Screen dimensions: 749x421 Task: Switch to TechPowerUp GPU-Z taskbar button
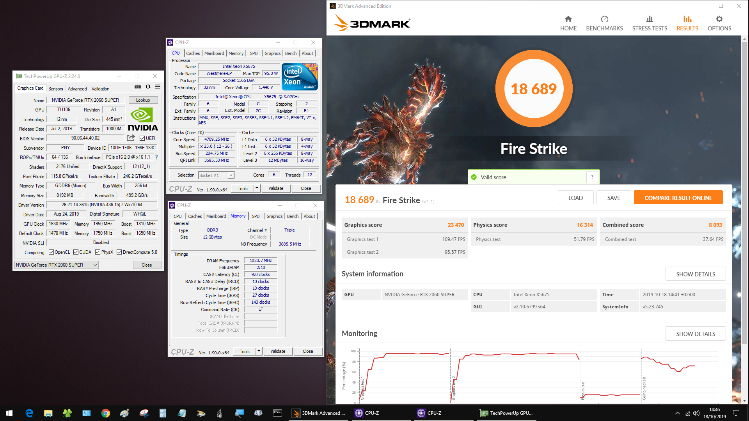[506, 413]
